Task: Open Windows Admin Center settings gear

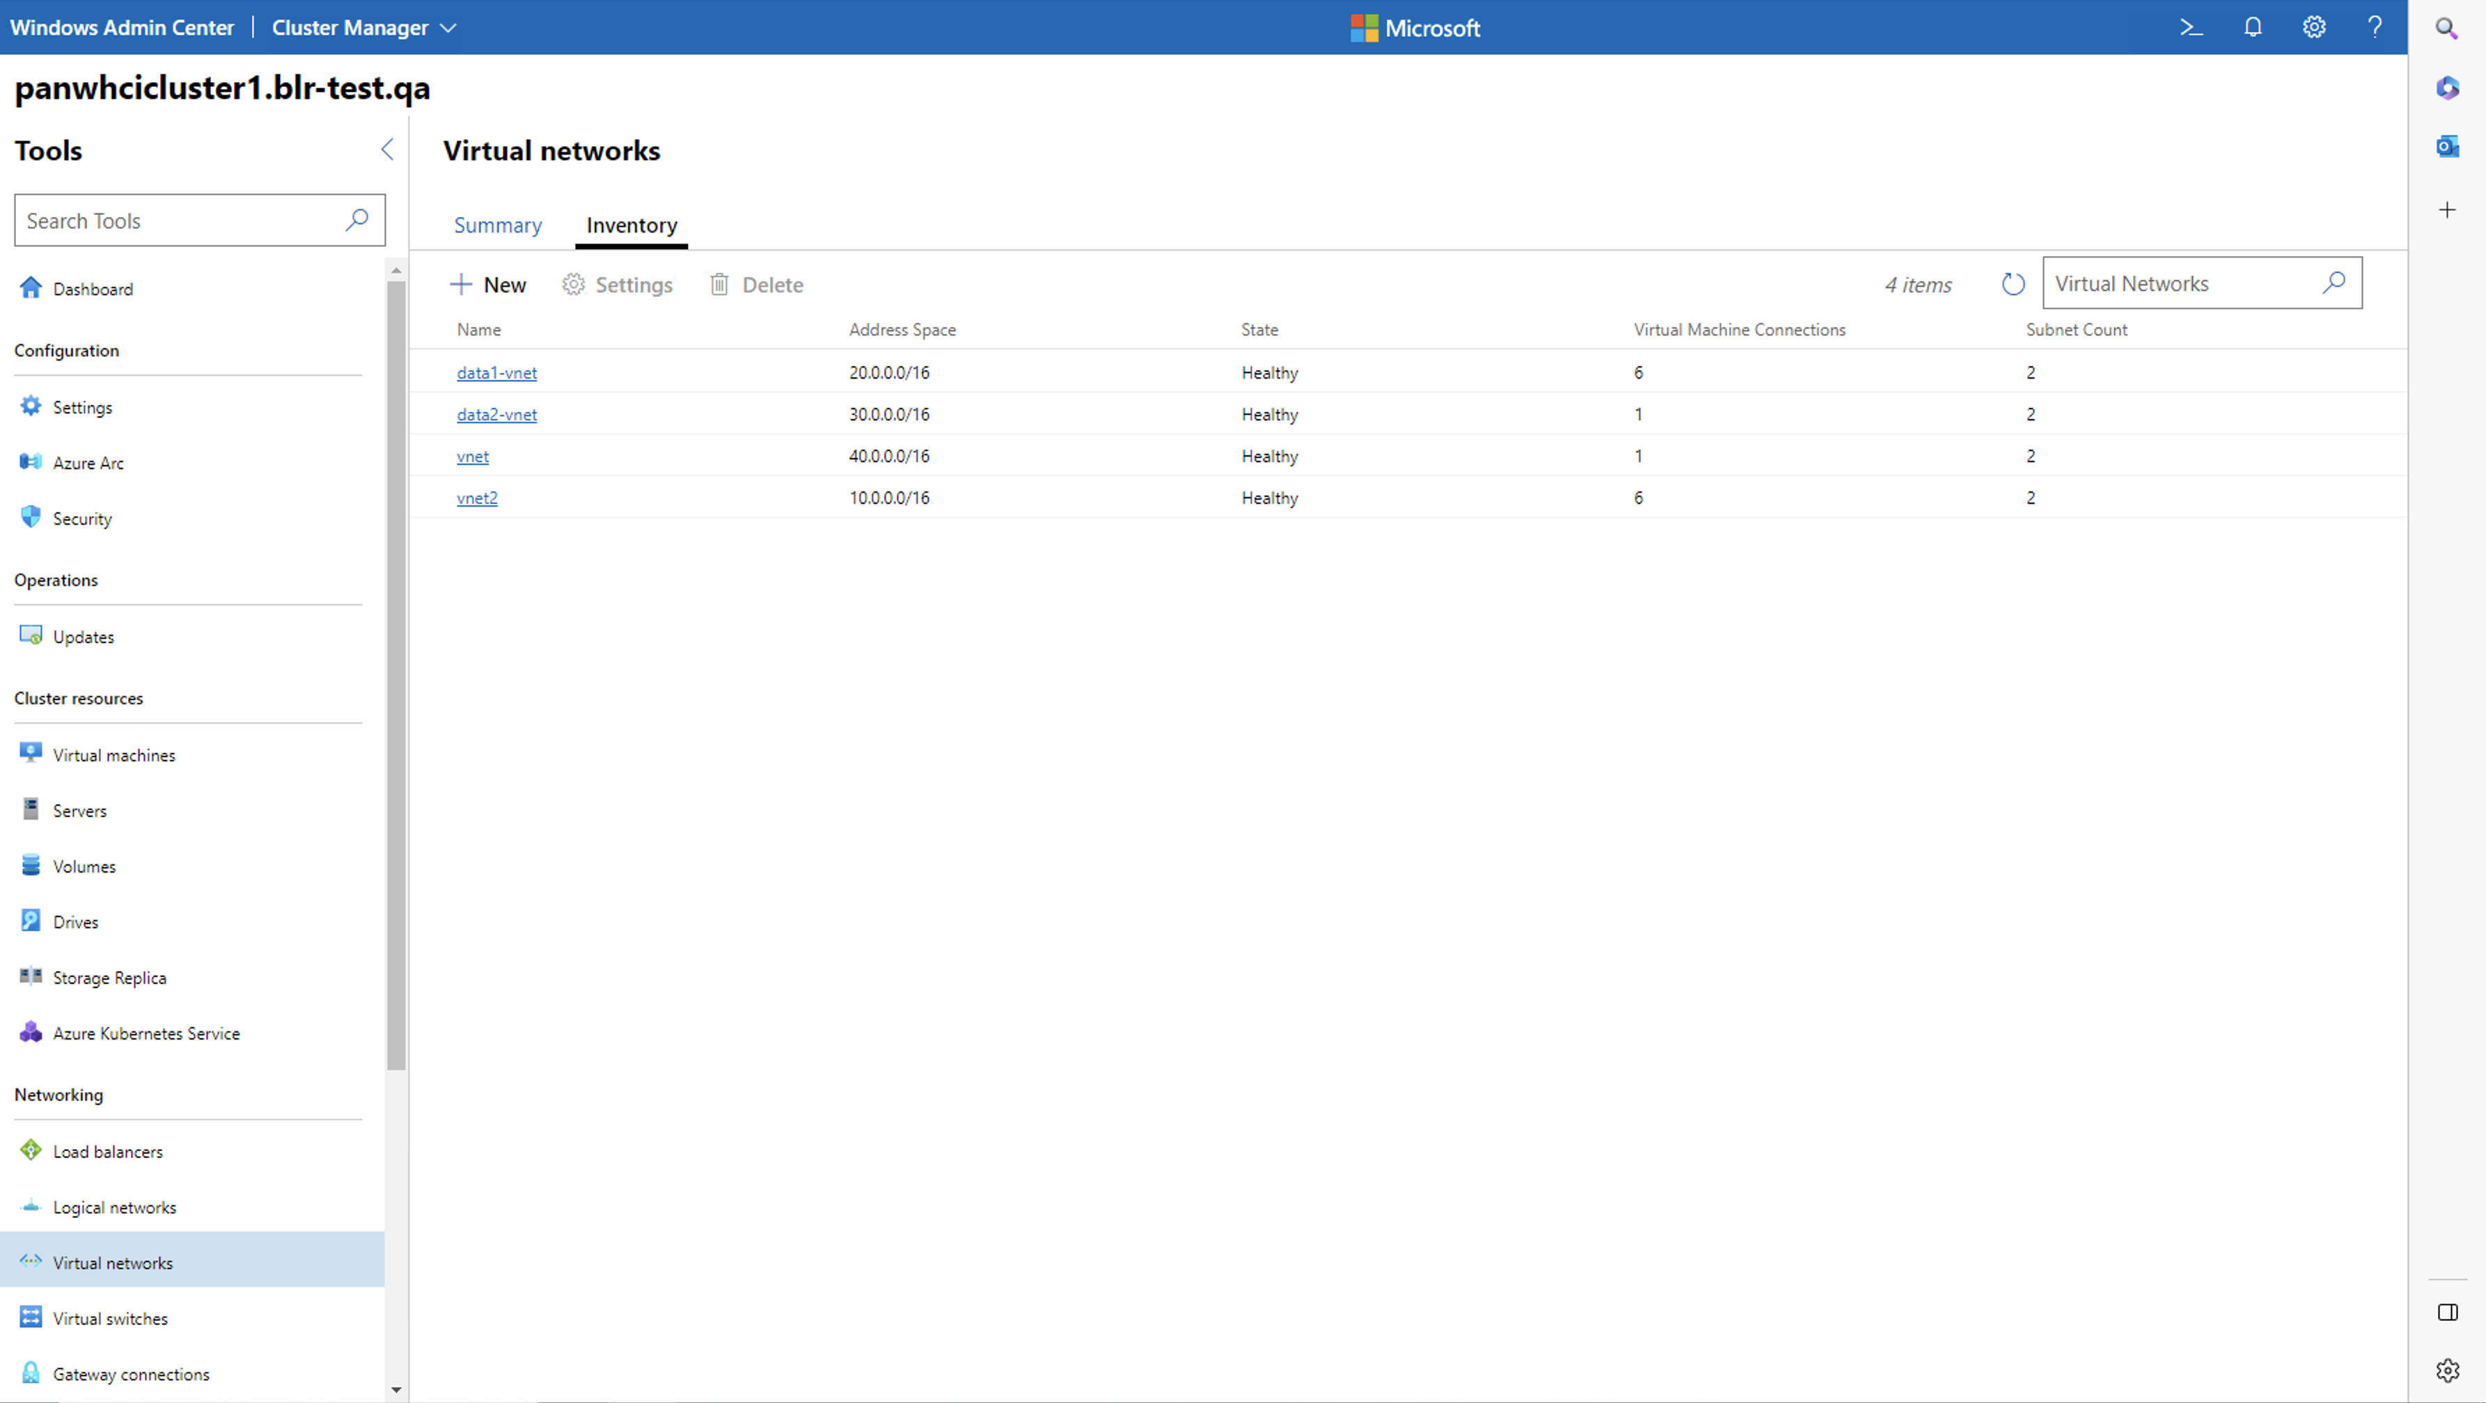Action: tap(2313, 28)
